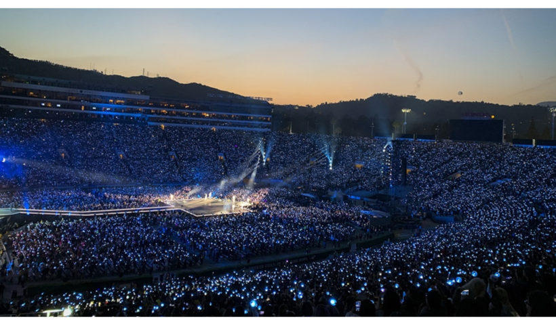Select the large dark scoreboard screen
Screen dimensions: 556x325
[x=476, y=131]
